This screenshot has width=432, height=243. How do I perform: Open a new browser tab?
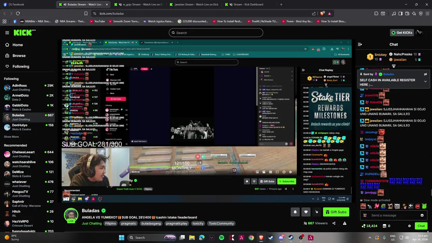pyautogui.click(x=281, y=4)
